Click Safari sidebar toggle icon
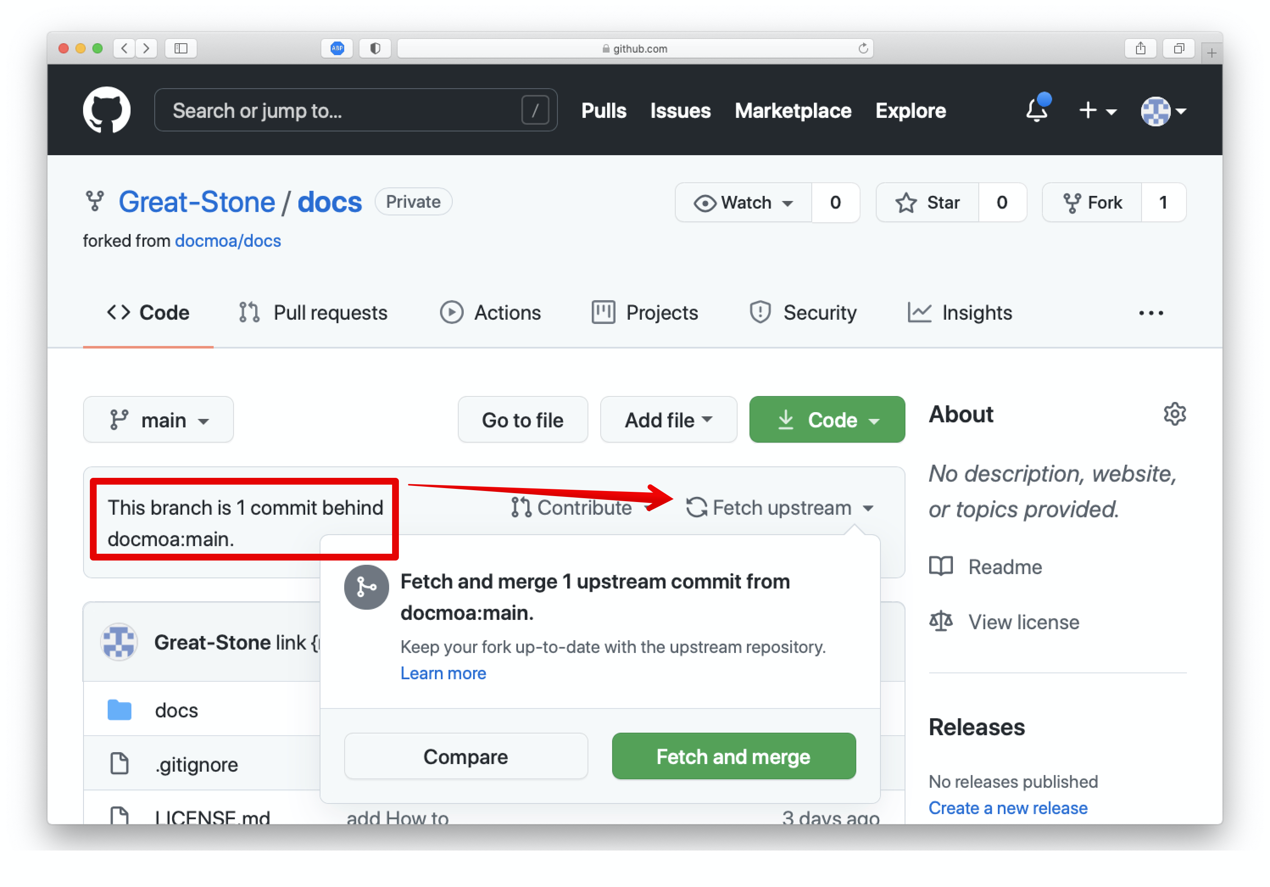This screenshot has height=887, width=1270. (181, 49)
